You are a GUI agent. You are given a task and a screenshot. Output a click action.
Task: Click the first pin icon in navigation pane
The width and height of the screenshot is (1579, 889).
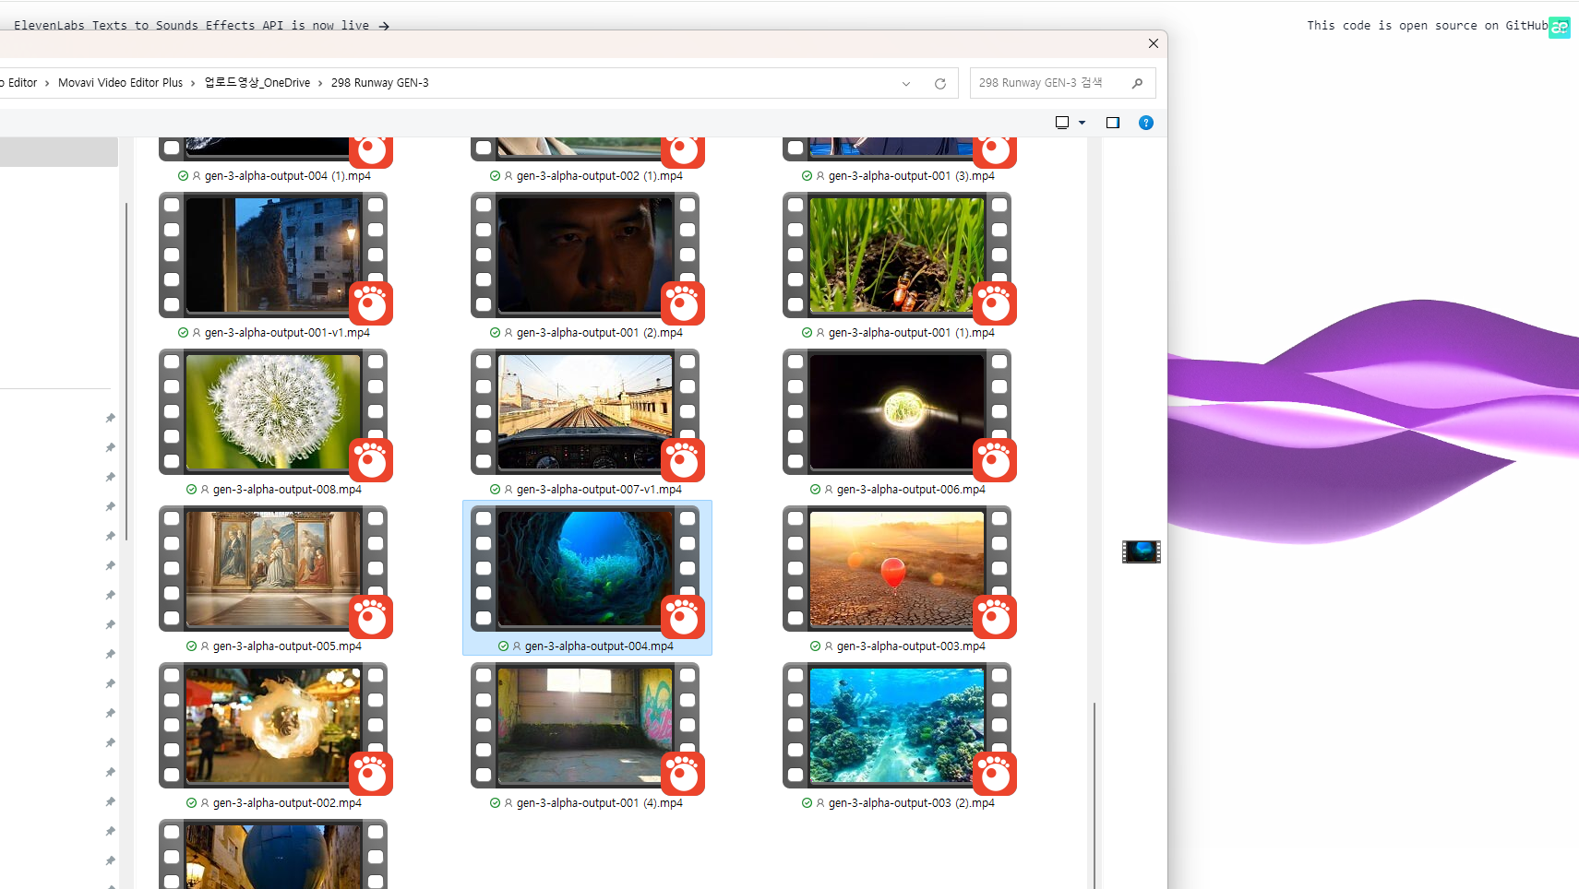(x=110, y=418)
